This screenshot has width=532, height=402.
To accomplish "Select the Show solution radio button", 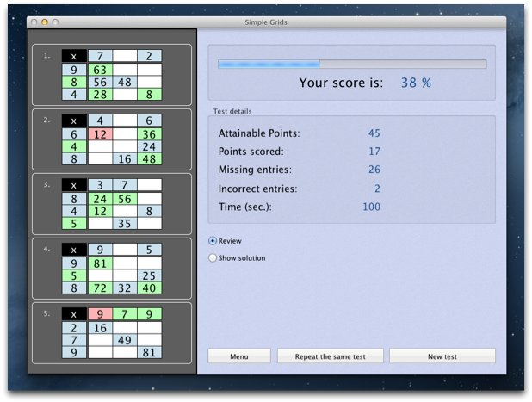I will [x=213, y=257].
